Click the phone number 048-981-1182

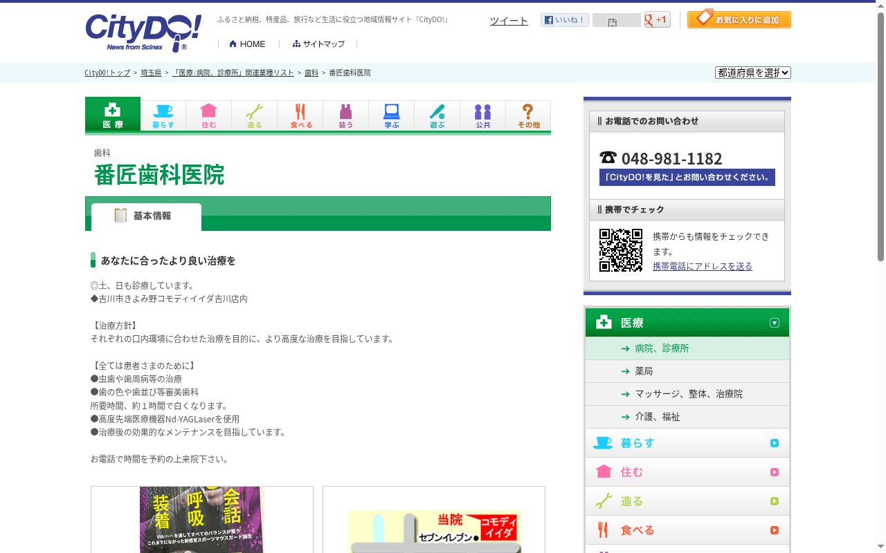[671, 158]
